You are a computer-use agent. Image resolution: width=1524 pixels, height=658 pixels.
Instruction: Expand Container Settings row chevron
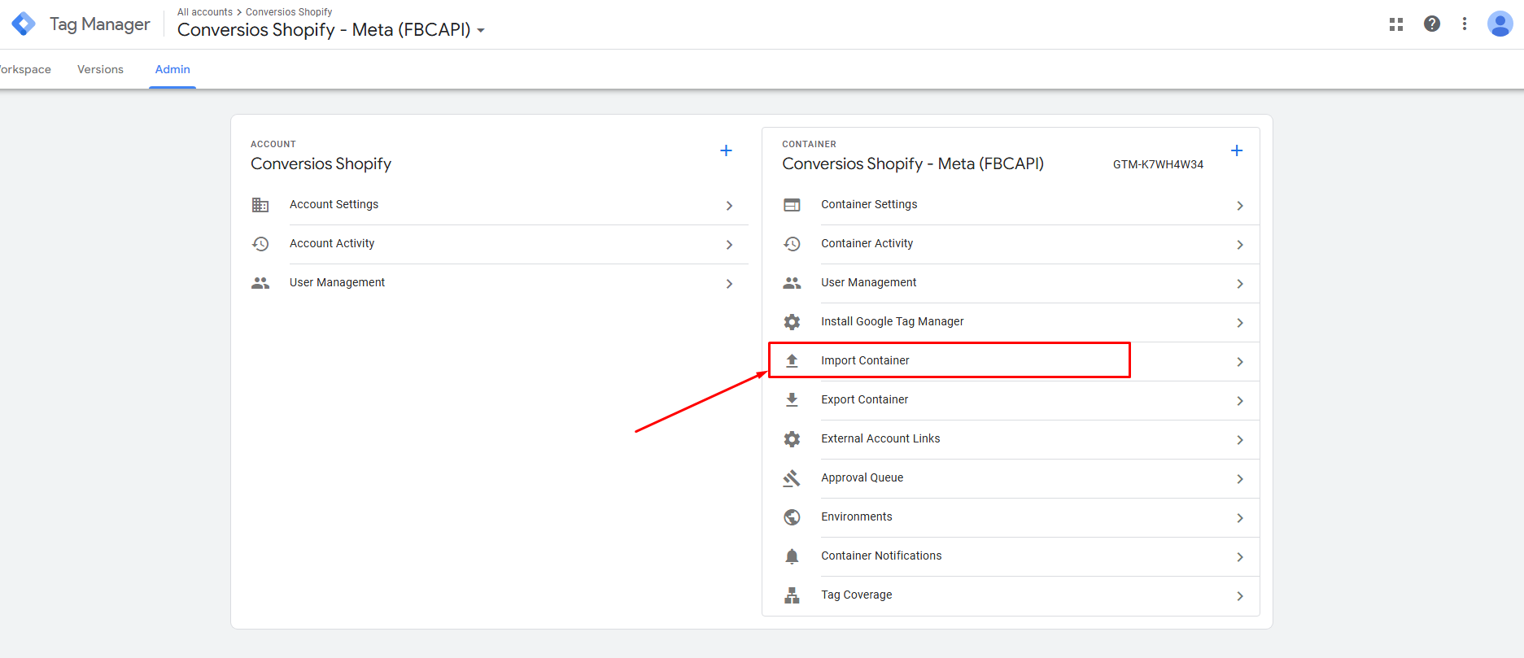[1240, 206]
